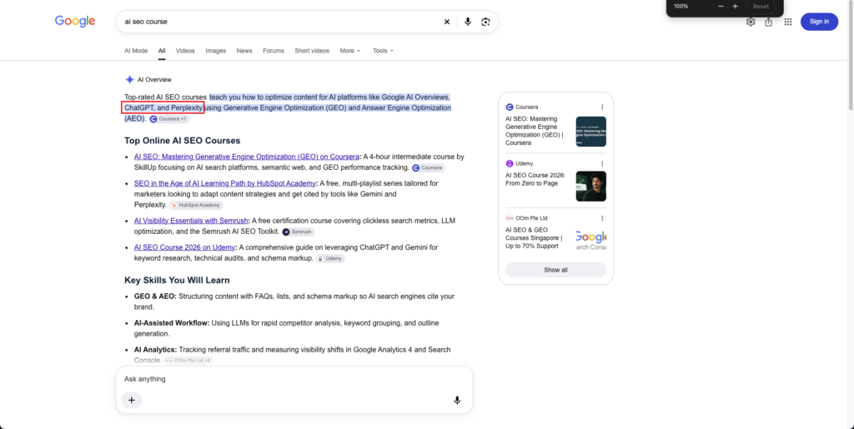The image size is (854, 429).
Task: Click the Udemy card thumbnail with a man
Action: 591,186
